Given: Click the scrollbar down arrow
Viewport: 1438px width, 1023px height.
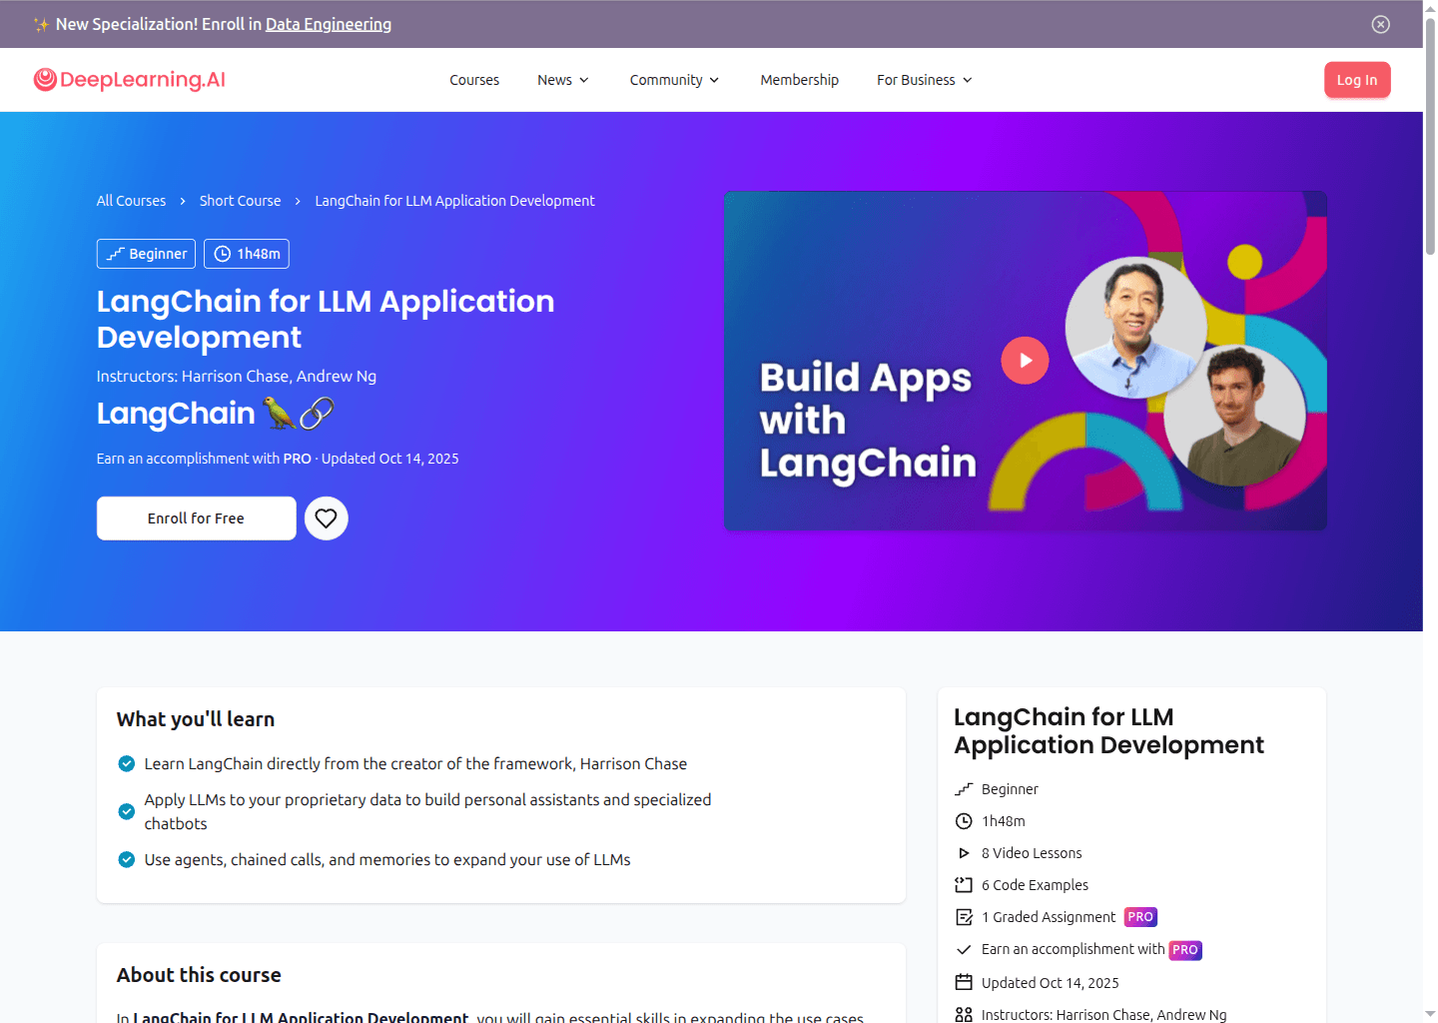Looking at the screenshot, I should click(1430, 1014).
